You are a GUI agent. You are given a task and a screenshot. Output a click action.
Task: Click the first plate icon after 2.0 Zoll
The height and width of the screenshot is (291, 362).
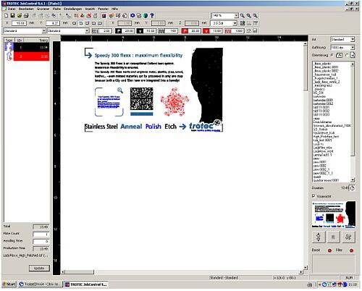[243, 23]
